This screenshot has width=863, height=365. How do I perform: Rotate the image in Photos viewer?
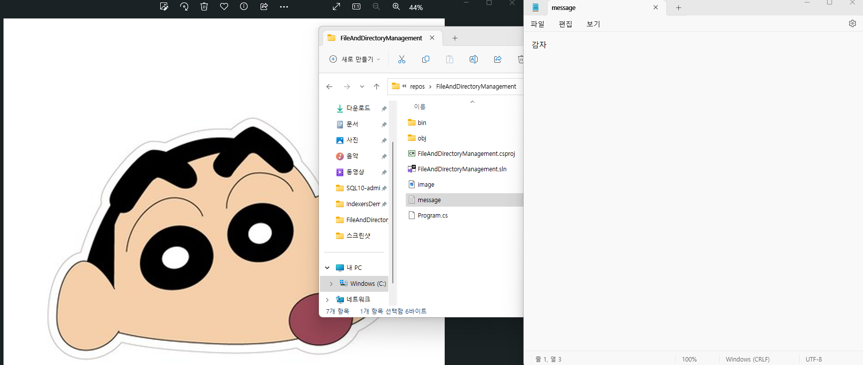[184, 6]
